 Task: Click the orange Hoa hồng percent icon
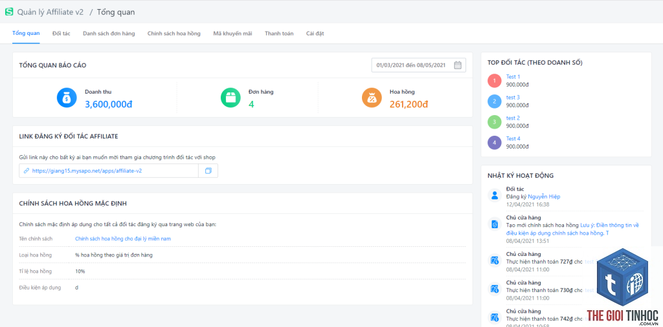[372, 98]
